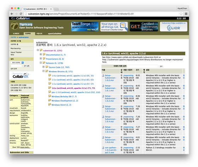Image resolution: width=198 pixels, height=167 pixels.
Task: Open Setup-Subversion-1.6.5.msi download link
Action: [x=110, y=129]
